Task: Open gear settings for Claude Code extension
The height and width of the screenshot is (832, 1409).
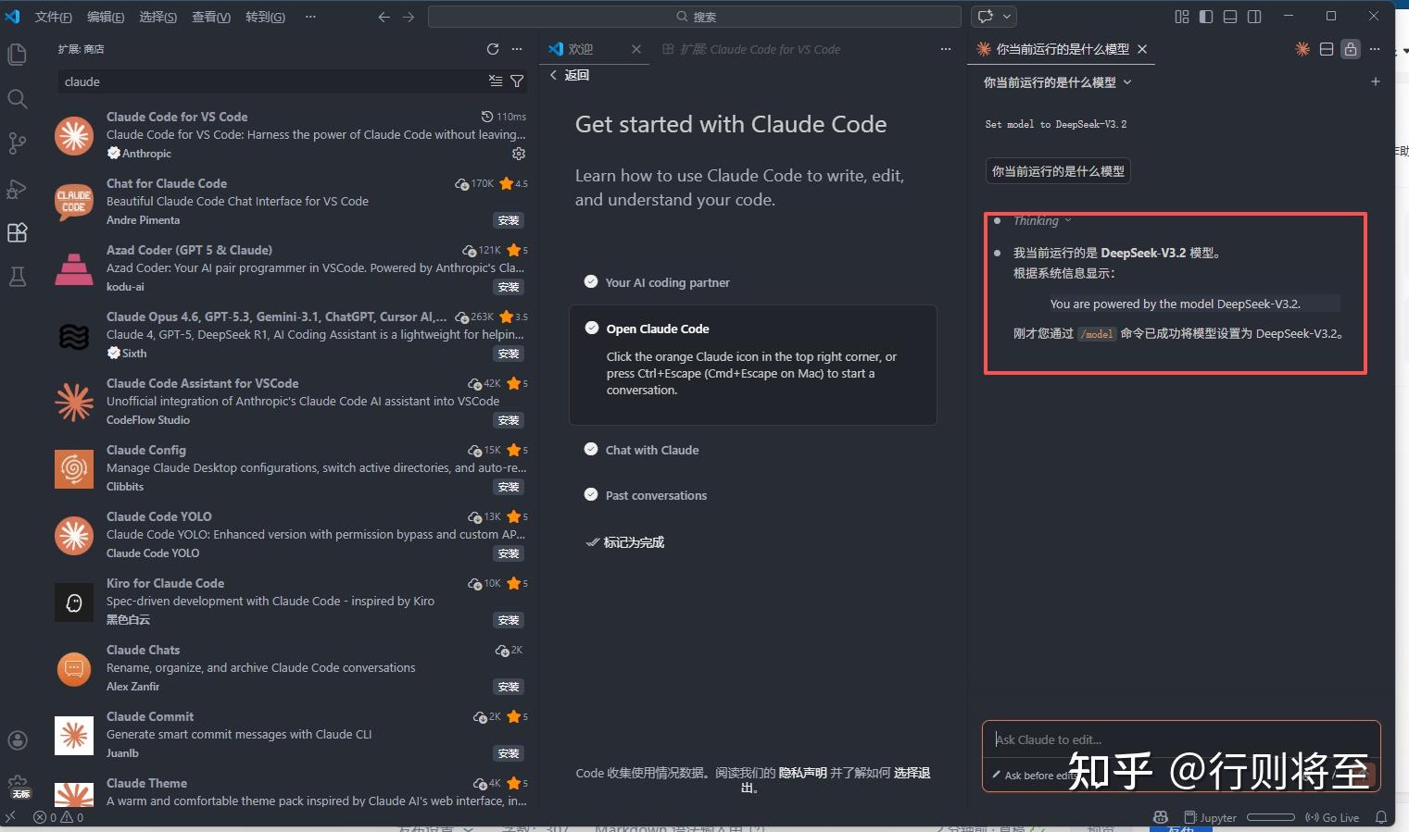Action: [519, 154]
